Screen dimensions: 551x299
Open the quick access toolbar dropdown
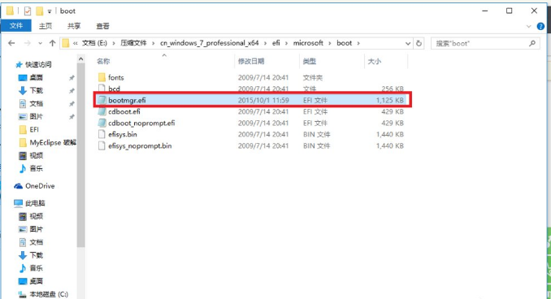[x=50, y=11]
